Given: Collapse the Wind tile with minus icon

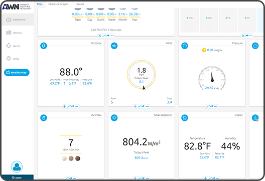Looking at the screenshot, I should (147, 106).
